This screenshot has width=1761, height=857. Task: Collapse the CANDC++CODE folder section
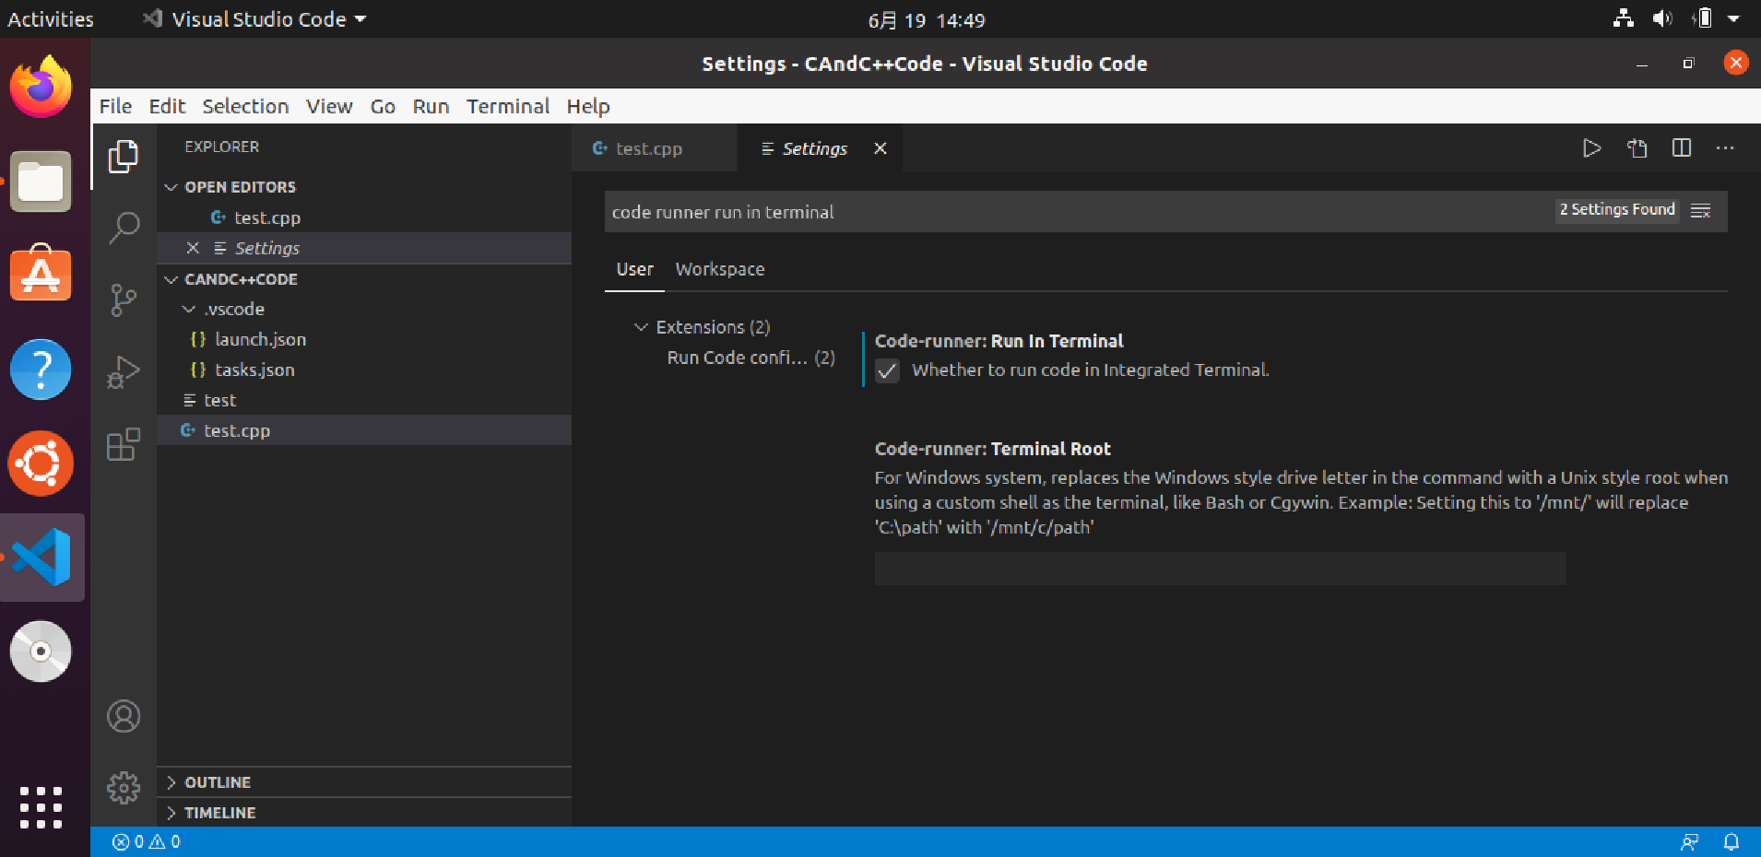click(x=171, y=279)
